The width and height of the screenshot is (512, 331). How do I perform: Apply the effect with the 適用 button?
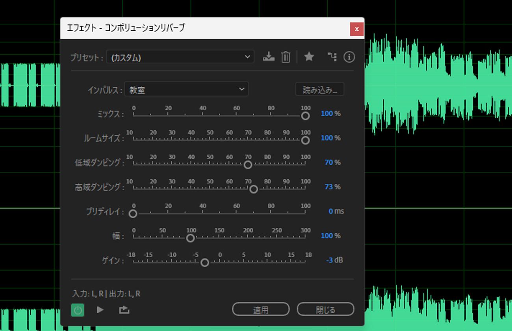261,309
